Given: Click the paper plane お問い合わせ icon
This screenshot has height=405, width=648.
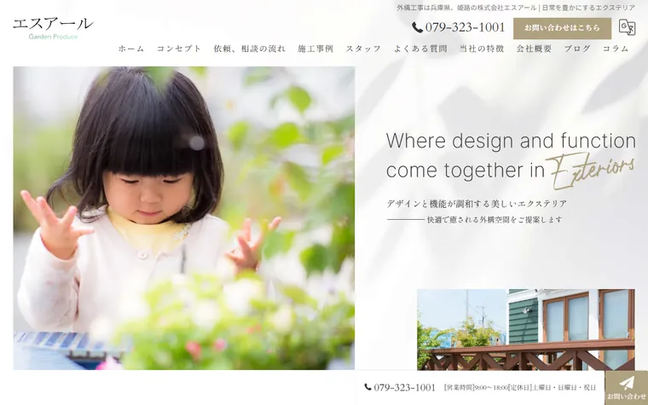Looking at the screenshot, I should 627,387.
